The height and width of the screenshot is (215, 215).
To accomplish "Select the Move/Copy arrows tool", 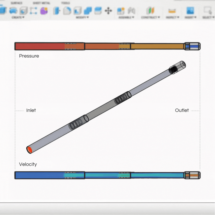I will [108, 11].
